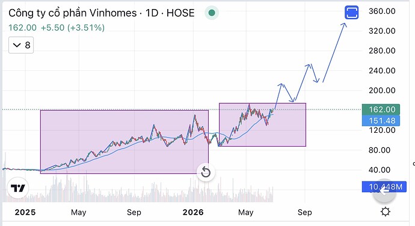Open the Vinhomes symbol title

coord(102,13)
